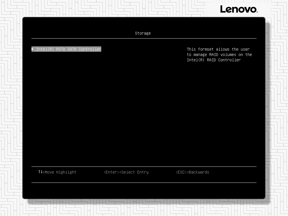Click help text line 'to manage RAID volumes'
The height and width of the screenshot is (216, 288).
(219, 55)
